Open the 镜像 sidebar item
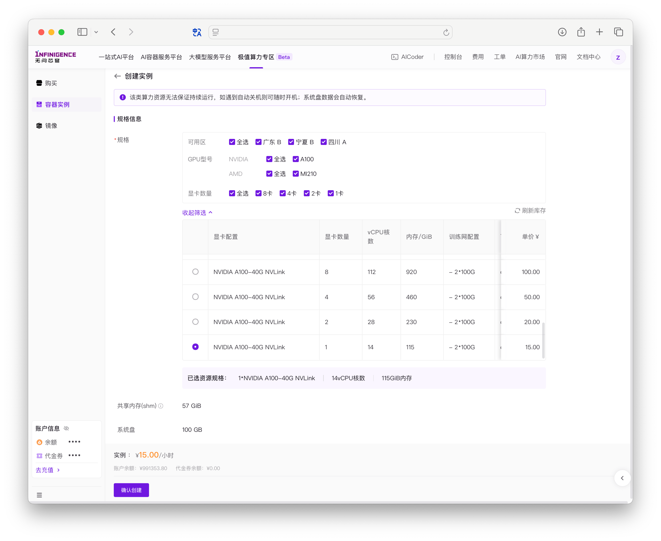The image size is (661, 541). (66, 126)
